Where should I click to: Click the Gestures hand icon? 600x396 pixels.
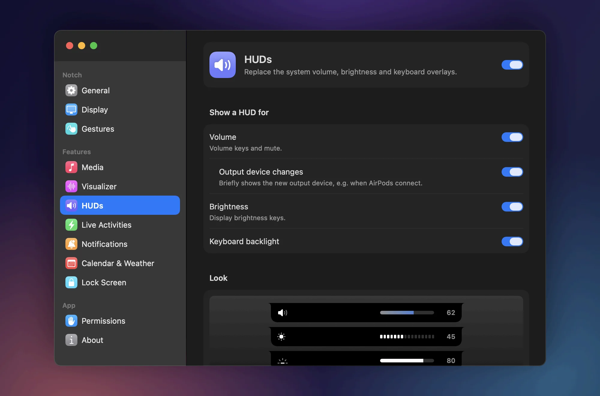pos(71,129)
